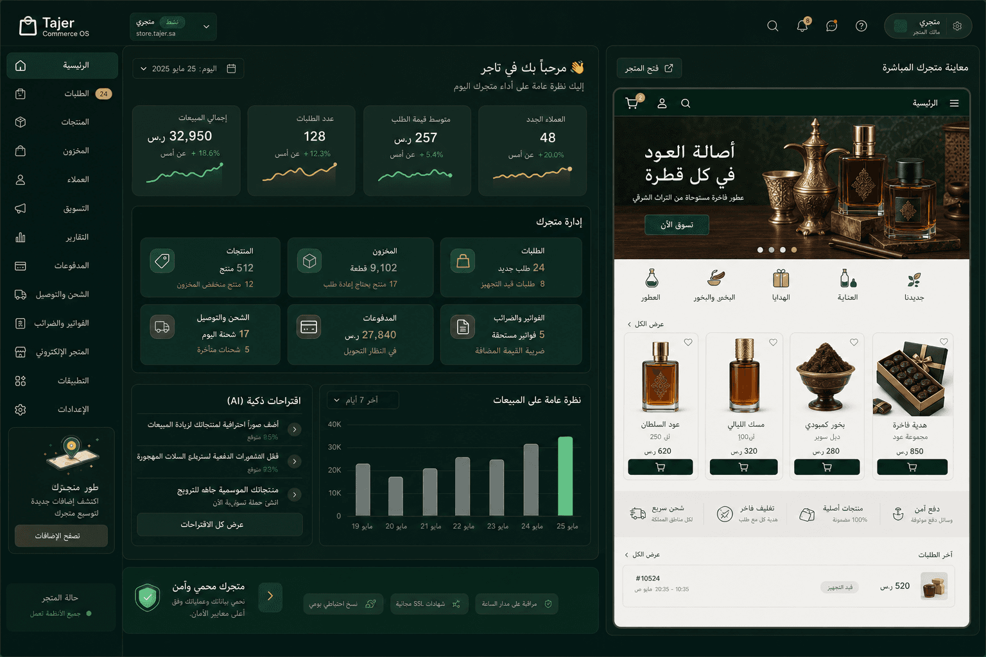The height and width of the screenshot is (657, 986).
Task: Click the help question mark icon
Action: coord(861,26)
